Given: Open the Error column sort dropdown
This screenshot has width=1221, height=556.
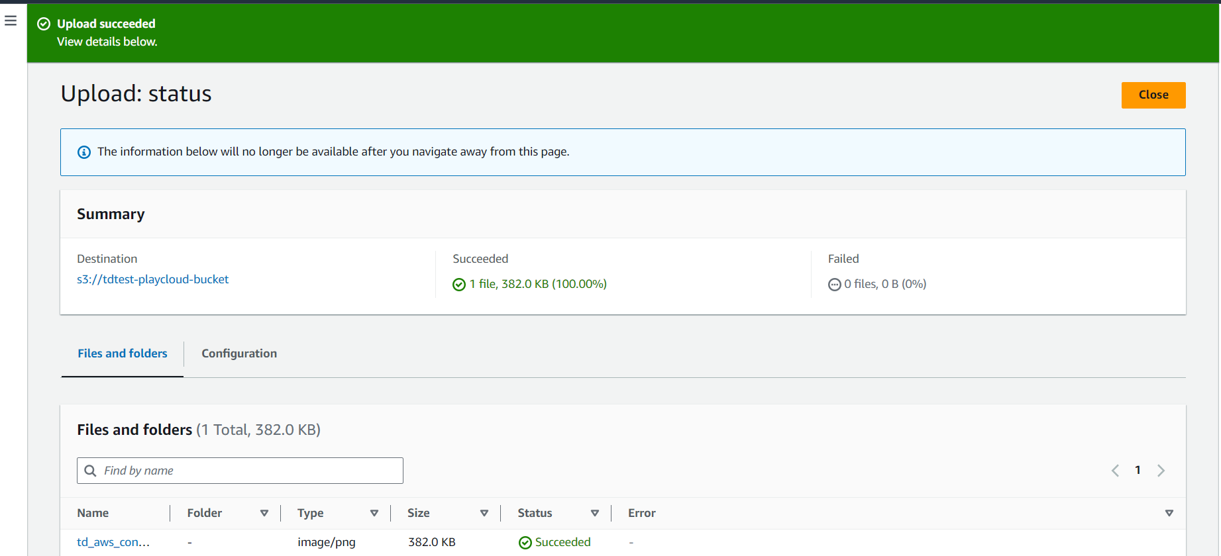Looking at the screenshot, I should [1169, 513].
